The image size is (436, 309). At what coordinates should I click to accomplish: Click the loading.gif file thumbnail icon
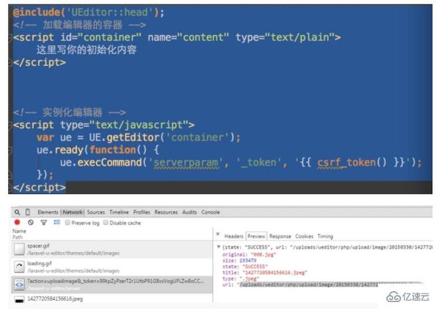(x=19, y=267)
